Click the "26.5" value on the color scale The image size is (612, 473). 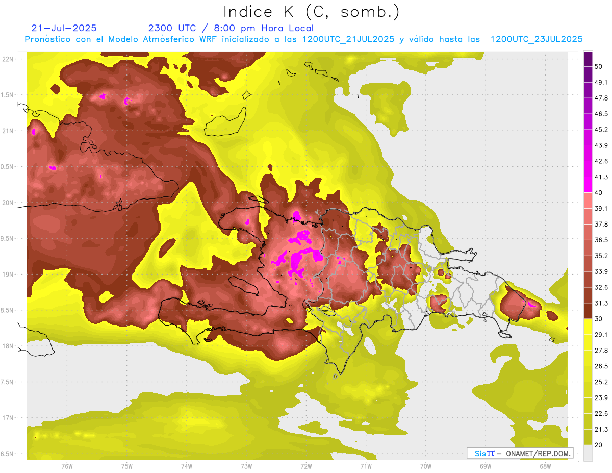click(x=601, y=366)
